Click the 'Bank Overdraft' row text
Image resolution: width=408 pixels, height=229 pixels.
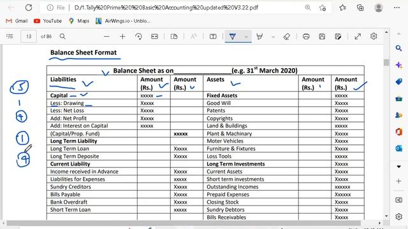(x=69, y=202)
